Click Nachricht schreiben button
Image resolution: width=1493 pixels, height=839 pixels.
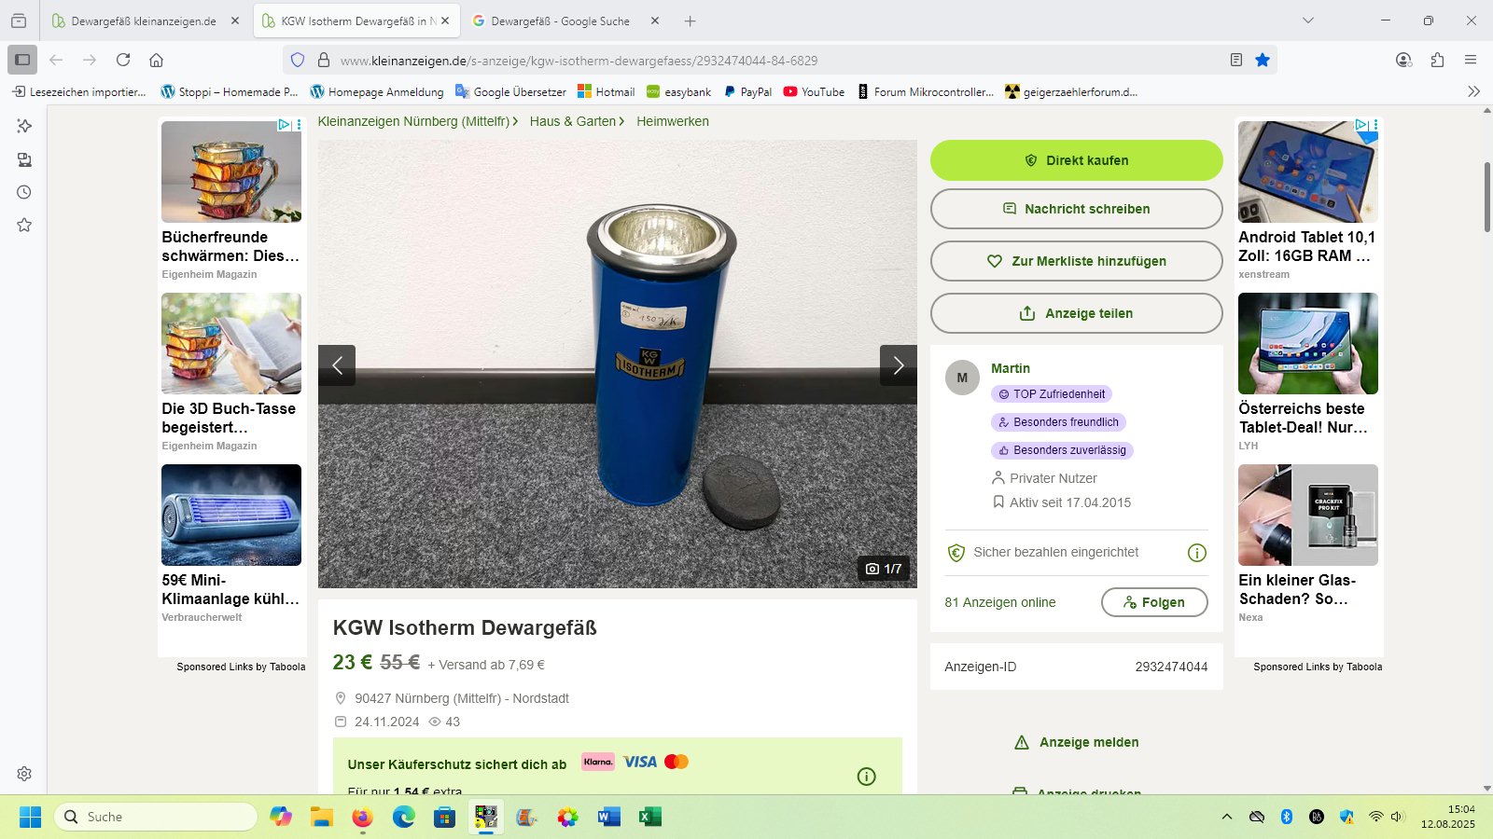(1076, 209)
